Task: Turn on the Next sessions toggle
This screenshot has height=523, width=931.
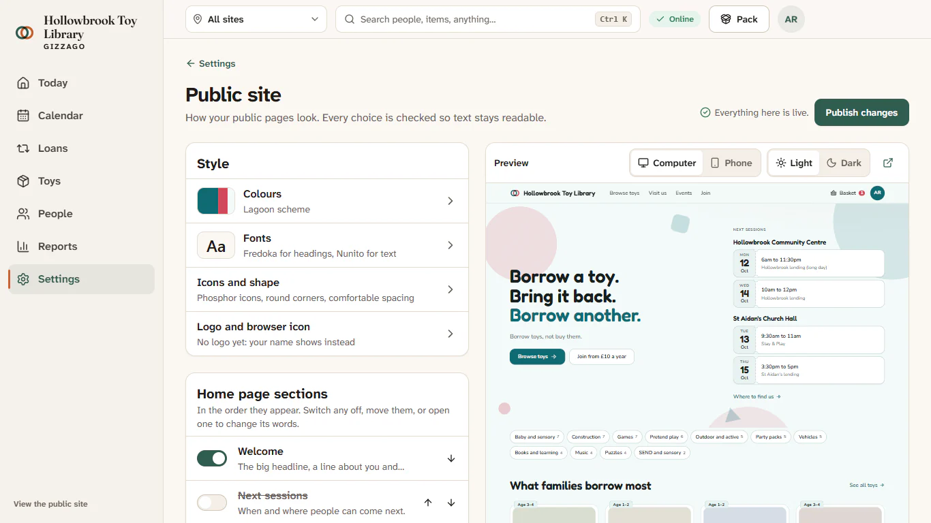Action: point(212,503)
